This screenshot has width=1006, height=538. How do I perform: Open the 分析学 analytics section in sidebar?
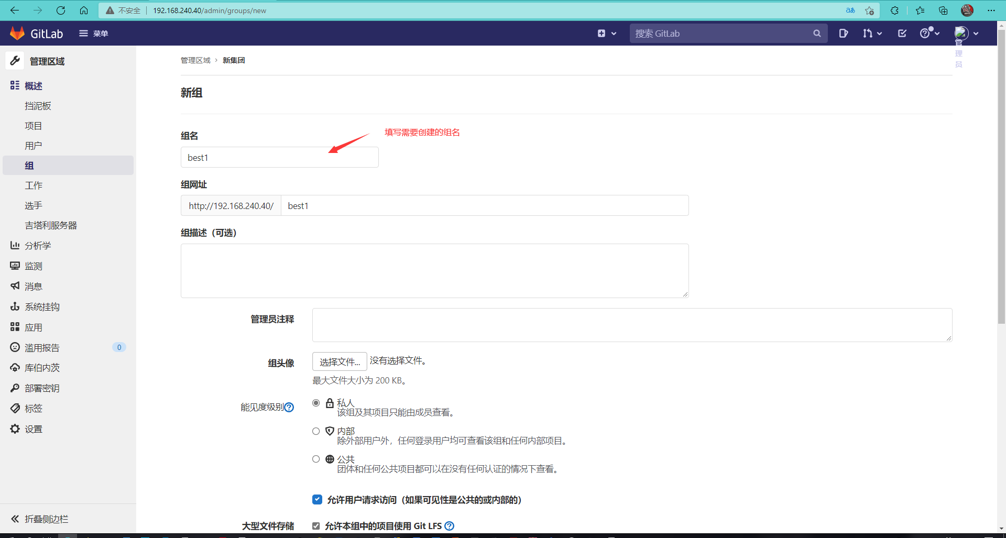tap(37, 245)
